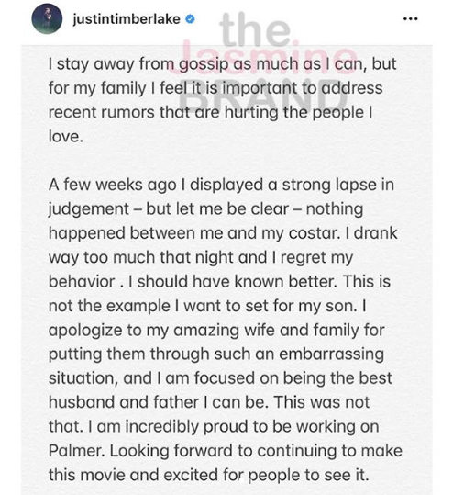
Task: Click the word 'example' in the statement
Action: [138, 307]
